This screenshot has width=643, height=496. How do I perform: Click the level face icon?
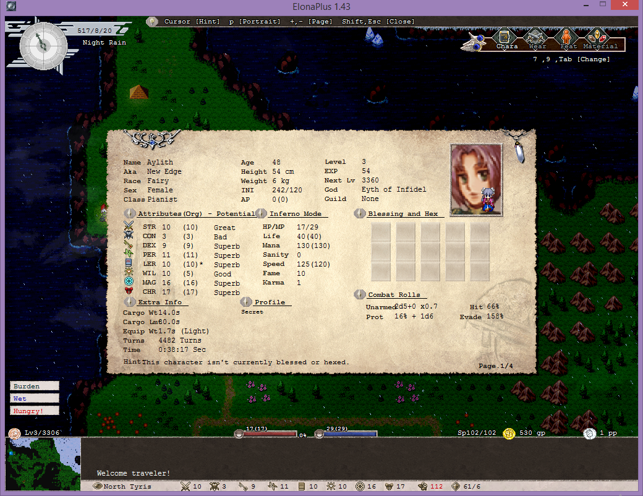click(14, 434)
